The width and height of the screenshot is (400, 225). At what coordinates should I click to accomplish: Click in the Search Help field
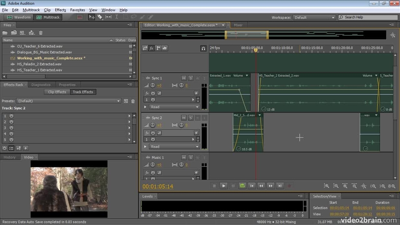click(x=368, y=17)
